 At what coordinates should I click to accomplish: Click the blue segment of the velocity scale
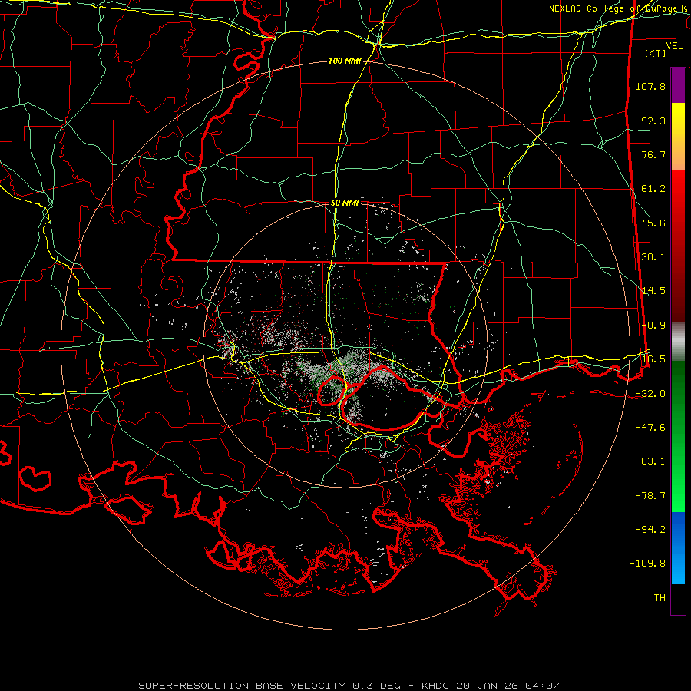[x=678, y=547]
